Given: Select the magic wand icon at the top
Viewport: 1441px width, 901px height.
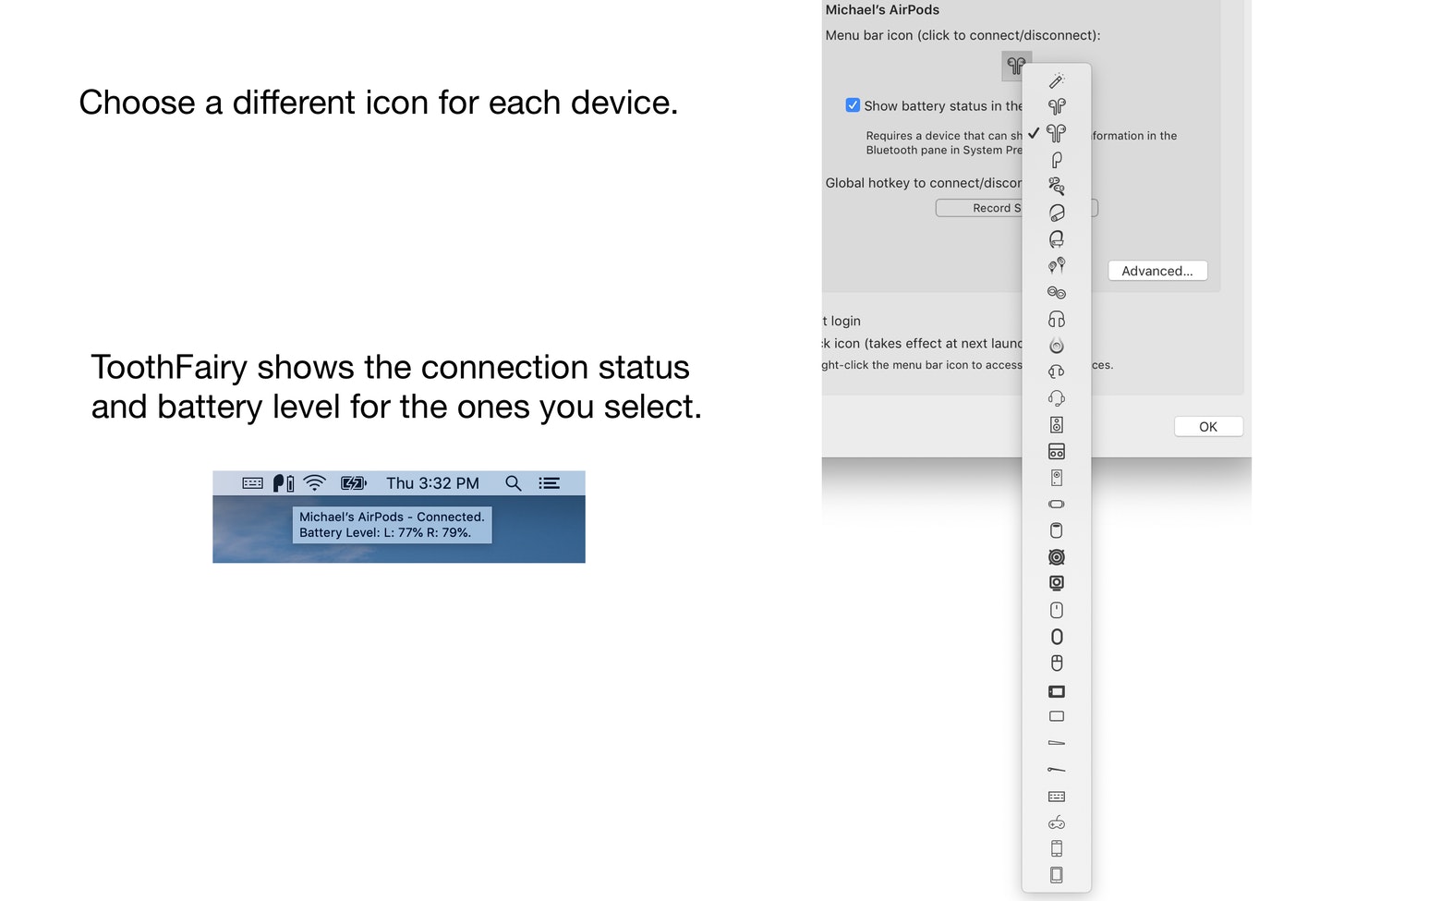Looking at the screenshot, I should click(x=1057, y=80).
